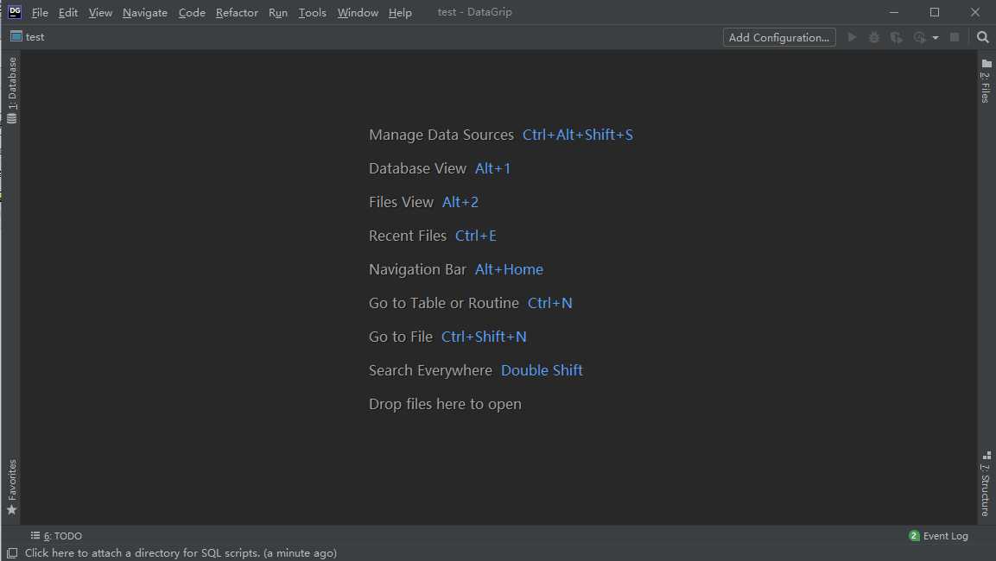Viewport: 996px width, 561px height.
Task: Click the Profiler run icon
Action: coord(919,37)
